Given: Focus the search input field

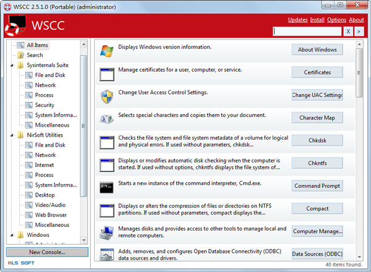Looking at the screenshot, I should (307, 32).
